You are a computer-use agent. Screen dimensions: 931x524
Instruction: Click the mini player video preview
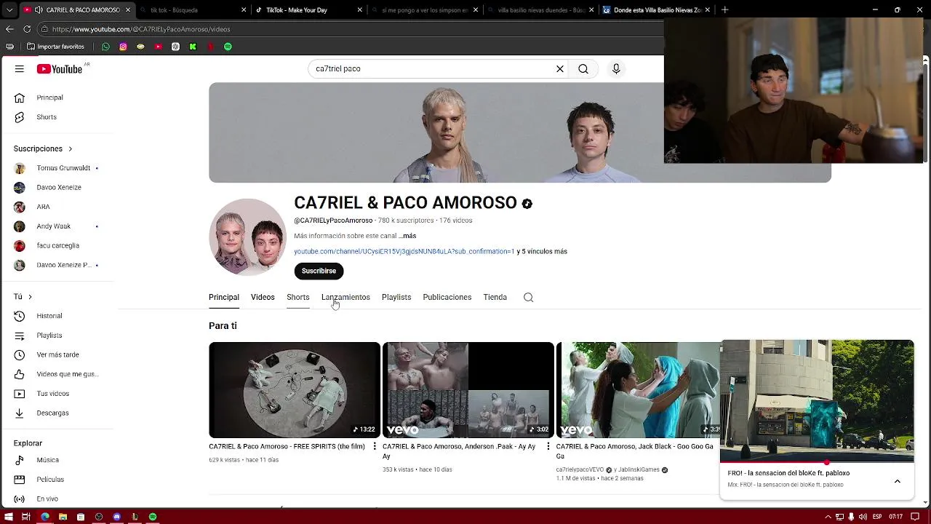click(817, 400)
